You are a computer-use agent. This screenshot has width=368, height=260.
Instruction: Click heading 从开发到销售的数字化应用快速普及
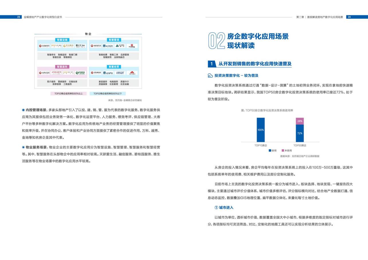pyautogui.click(x=255, y=63)
